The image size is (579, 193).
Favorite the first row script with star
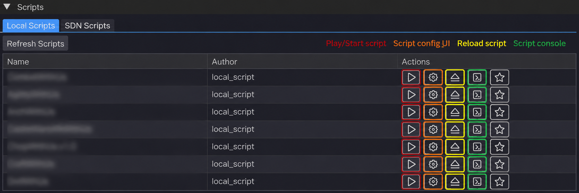(x=499, y=77)
